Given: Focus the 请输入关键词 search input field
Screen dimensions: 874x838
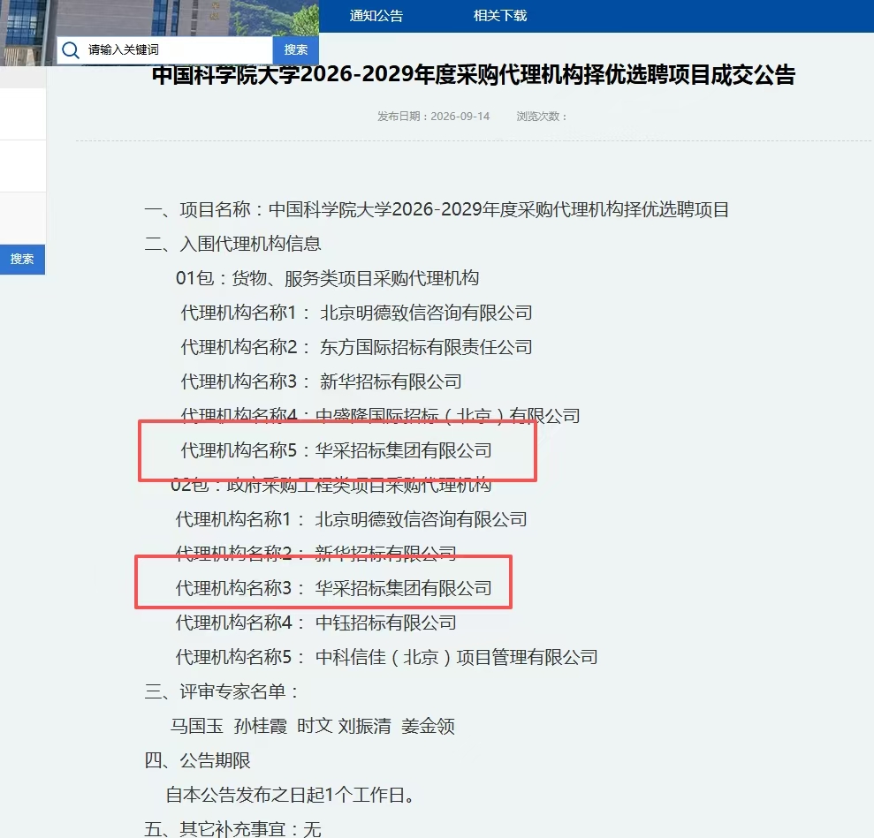Looking at the screenshot, I should 164,50.
